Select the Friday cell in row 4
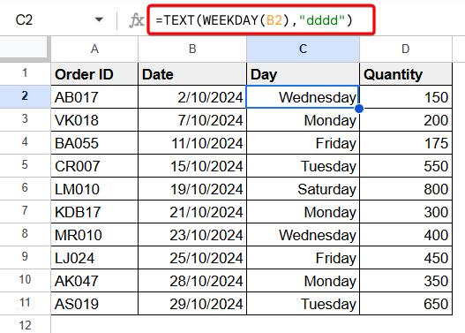This screenshot has height=333, width=465. (x=303, y=143)
